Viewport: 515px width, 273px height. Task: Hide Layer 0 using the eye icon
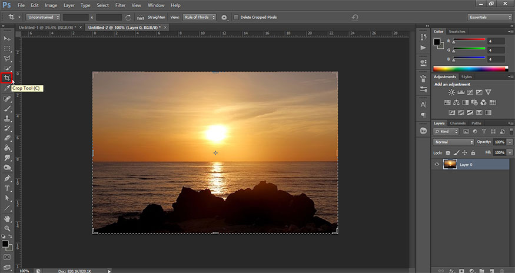[x=436, y=165]
